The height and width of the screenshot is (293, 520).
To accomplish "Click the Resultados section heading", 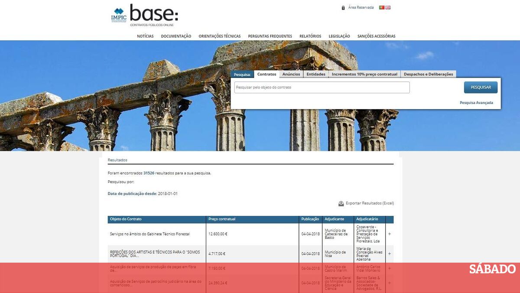I will (x=117, y=160).
